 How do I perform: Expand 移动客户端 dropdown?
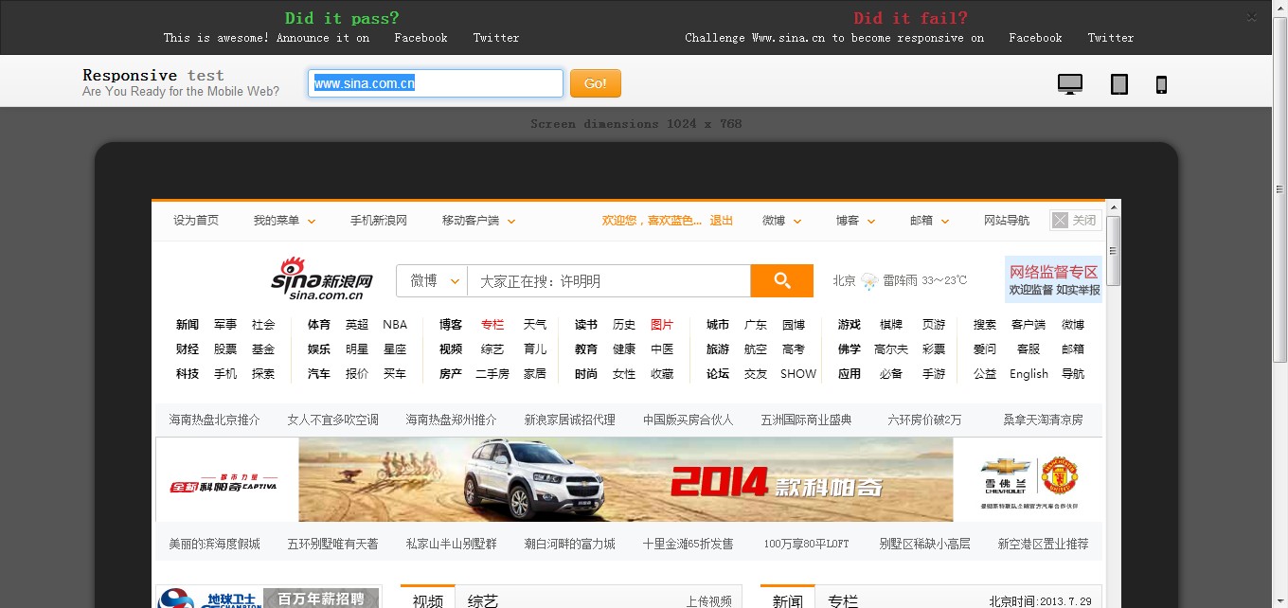(x=478, y=221)
